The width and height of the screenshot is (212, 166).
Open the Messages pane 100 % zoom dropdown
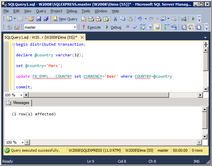tap(23, 142)
